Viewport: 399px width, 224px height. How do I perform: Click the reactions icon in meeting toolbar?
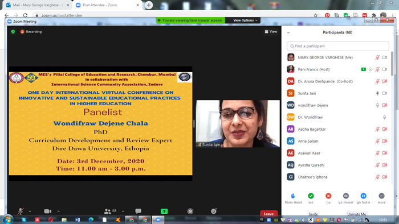click(x=214, y=211)
